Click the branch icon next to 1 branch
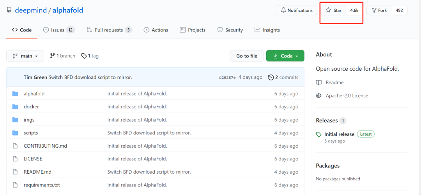421x195 pixels. point(52,56)
